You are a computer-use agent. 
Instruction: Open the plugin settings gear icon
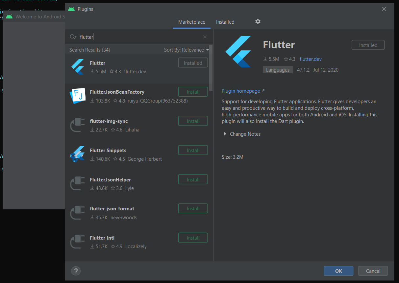(258, 21)
